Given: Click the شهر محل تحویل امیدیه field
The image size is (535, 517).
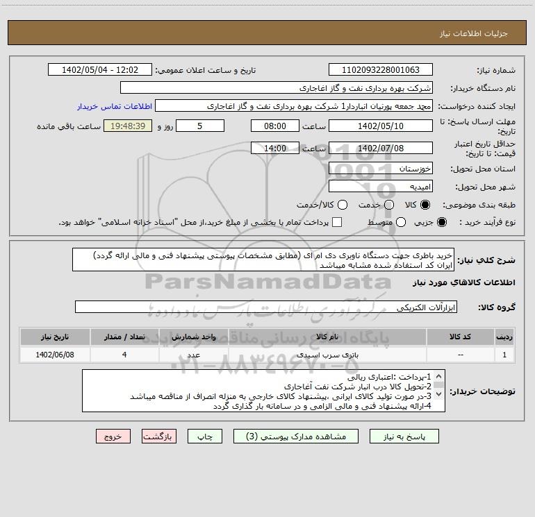Looking at the screenshot, I should 381,187.
